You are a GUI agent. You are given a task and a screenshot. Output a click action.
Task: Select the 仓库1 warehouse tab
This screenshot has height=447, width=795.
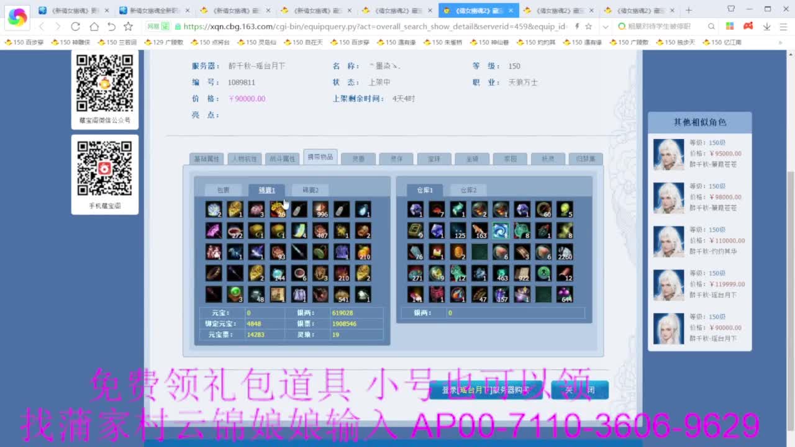424,190
